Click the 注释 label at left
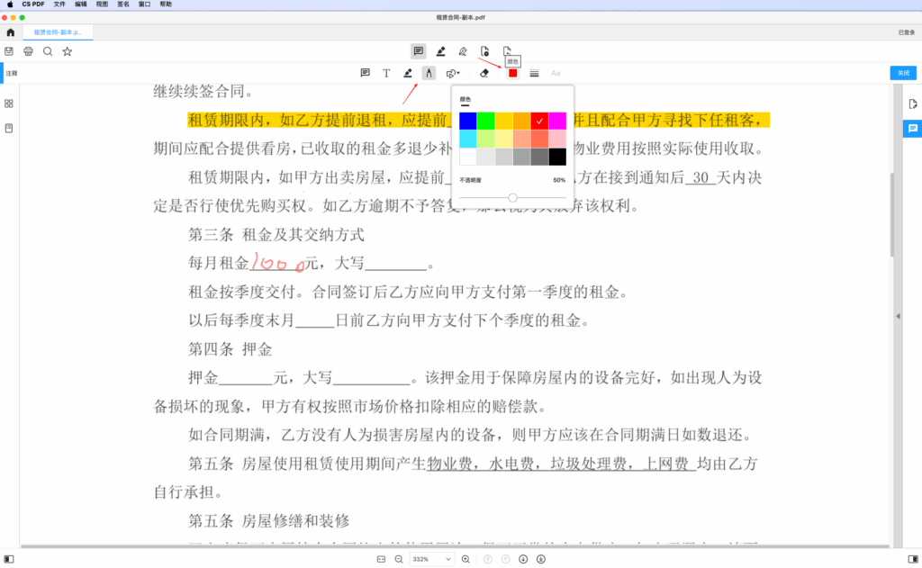The width and height of the screenshot is (922, 568). 12,74
